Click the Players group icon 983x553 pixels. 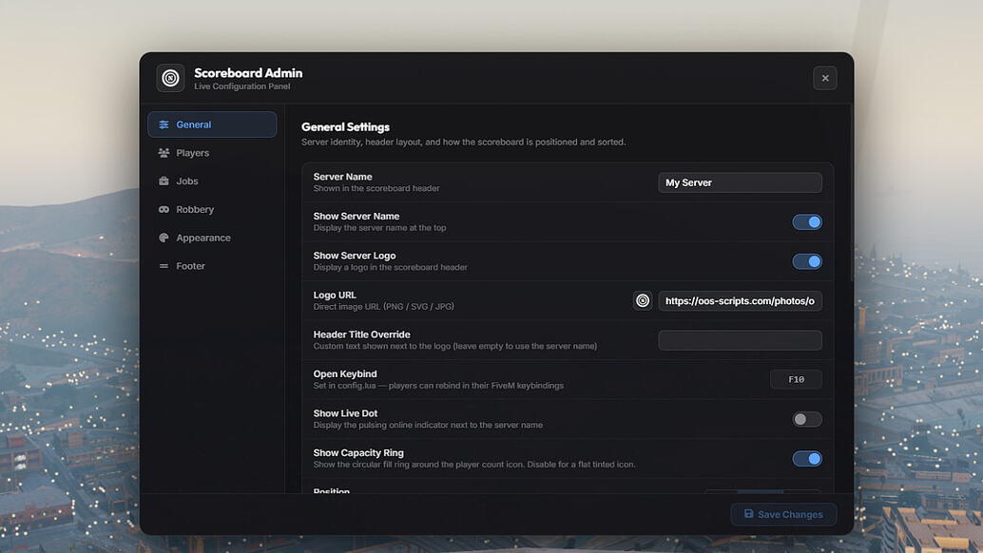(164, 153)
